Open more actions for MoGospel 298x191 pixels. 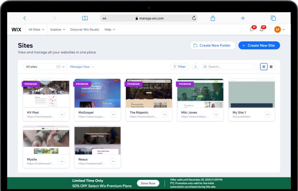pos(113,115)
